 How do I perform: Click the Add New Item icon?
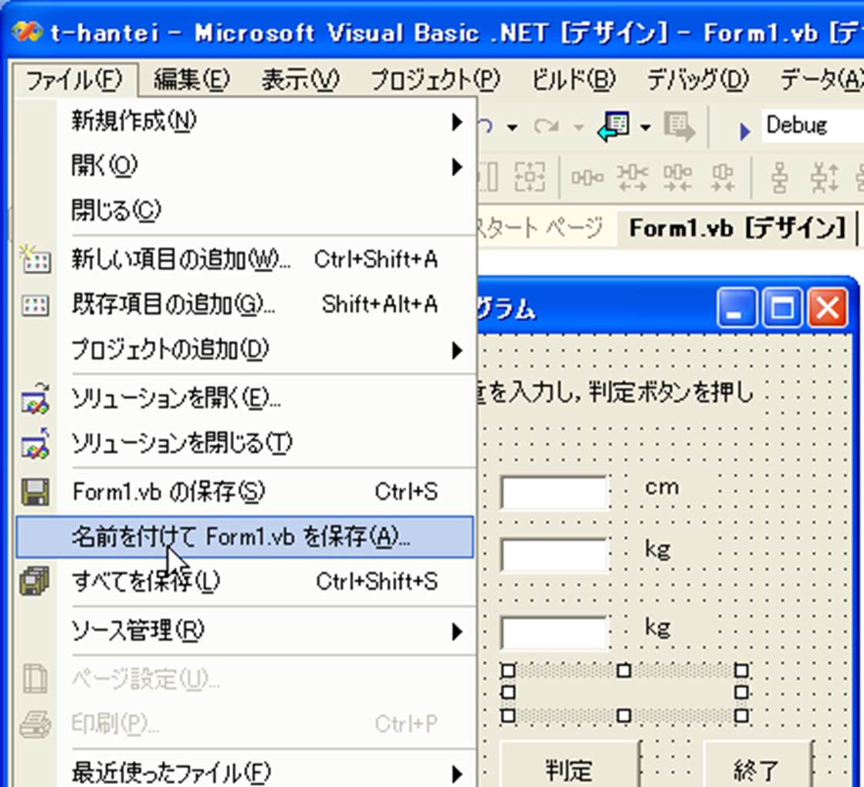tap(35, 259)
